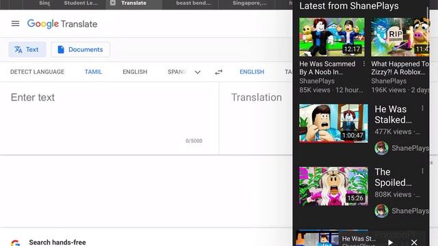Select the Text translation mode button
438x246 pixels.
(27, 50)
